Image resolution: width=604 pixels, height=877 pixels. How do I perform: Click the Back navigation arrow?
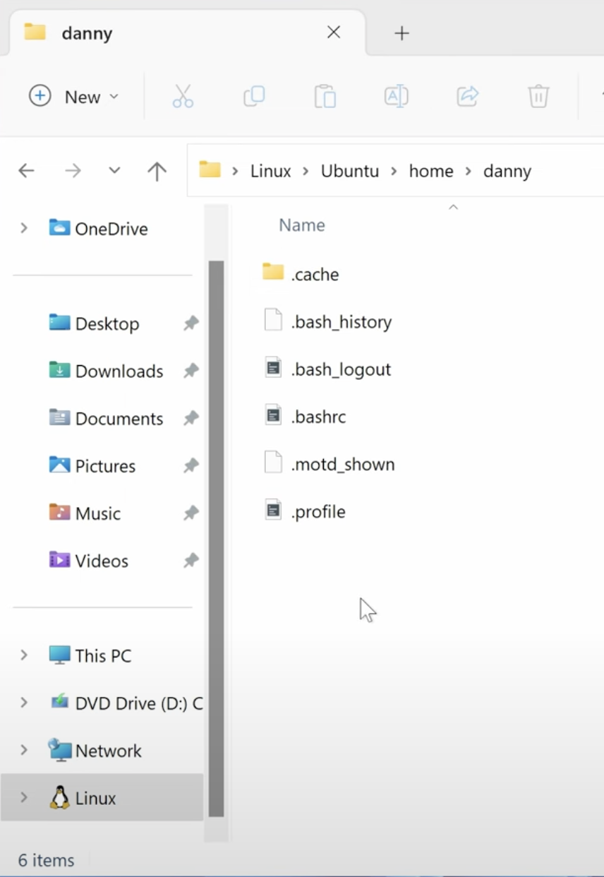click(x=26, y=170)
